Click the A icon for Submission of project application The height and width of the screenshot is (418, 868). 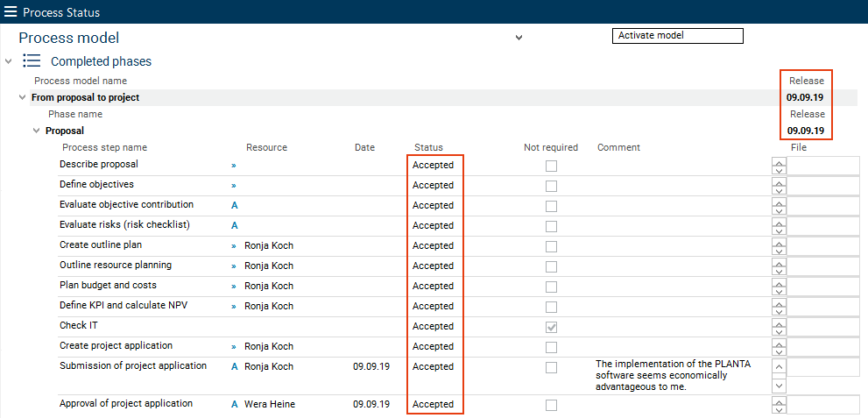click(x=234, y=366)
